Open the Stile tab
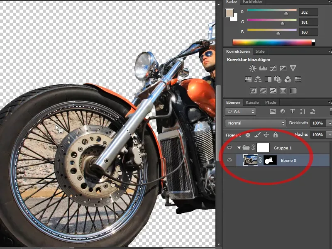Screen dimensions: 332x249 [261, 51]
